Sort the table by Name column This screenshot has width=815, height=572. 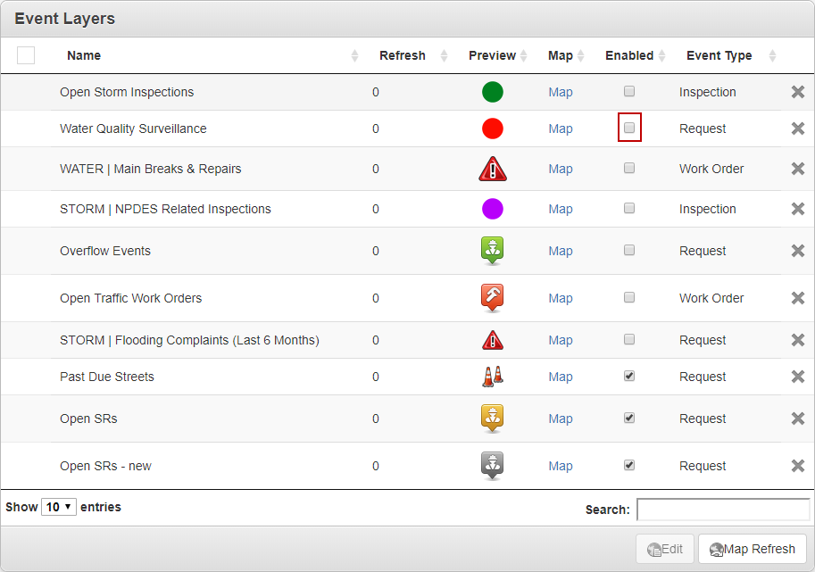click(x=84, y=55)
